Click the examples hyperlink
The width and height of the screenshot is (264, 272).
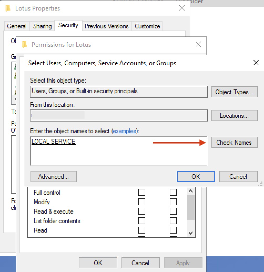(125, 131)
